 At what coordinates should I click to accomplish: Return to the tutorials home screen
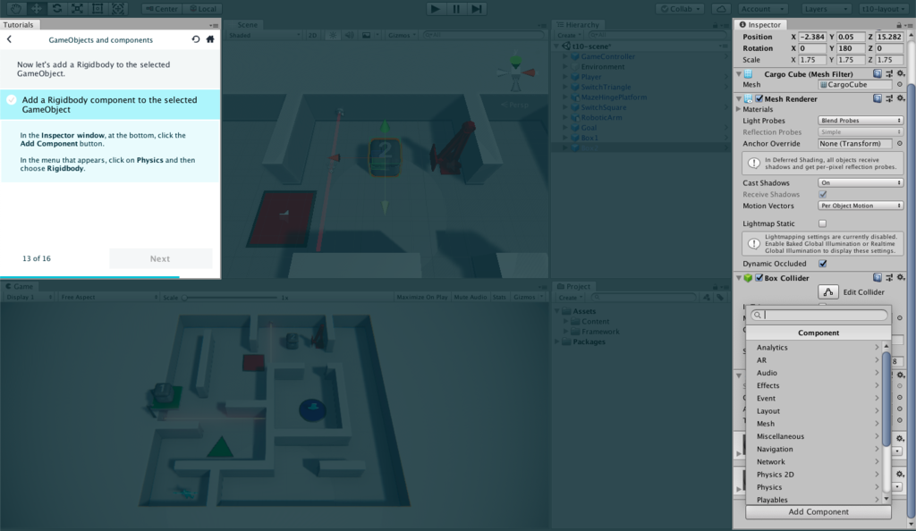pyautogui.click(x=210, y=39)
